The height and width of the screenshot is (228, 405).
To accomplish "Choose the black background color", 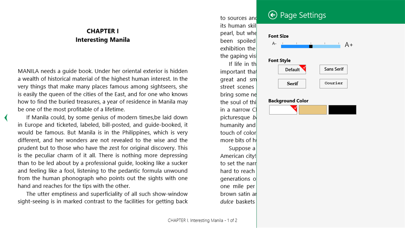I will tap(342, 110).
